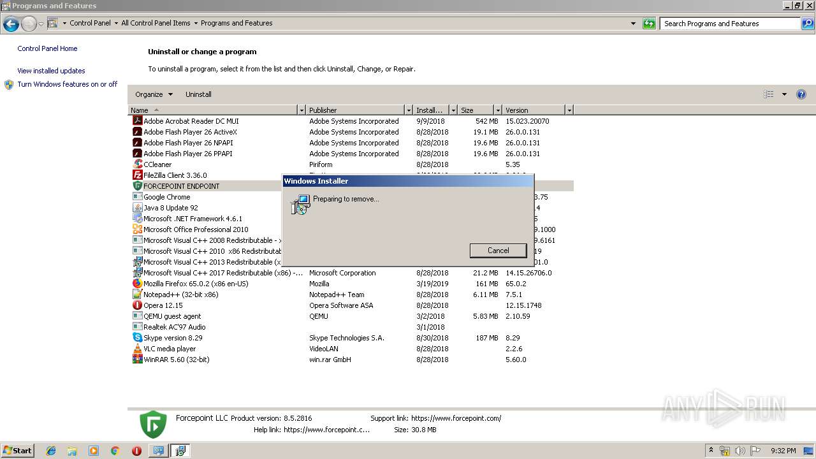Click the https://www.forcepoint.com/ support link text
Viewport: 816px width, 459px height.
[x=456, y=418]
